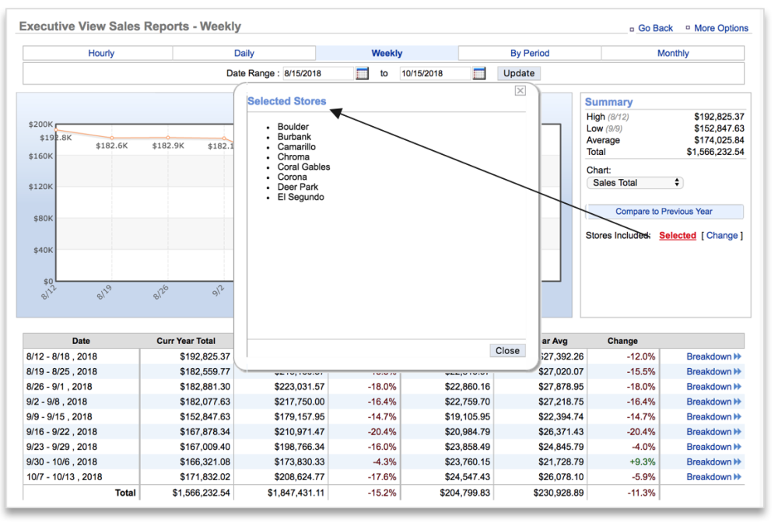Click Compare to Previous Year

pos(665,211)
